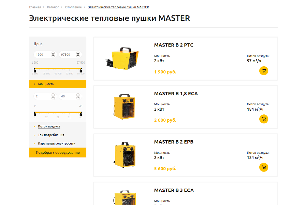Expand the Ток потребления filter
Screen dimensions: 307x205
point(51,135)
